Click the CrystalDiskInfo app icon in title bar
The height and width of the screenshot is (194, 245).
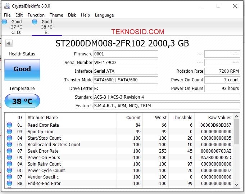click(7, 6)
